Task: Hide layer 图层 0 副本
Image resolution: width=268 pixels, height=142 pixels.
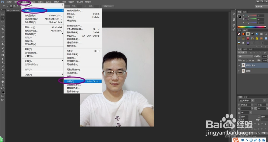Action: pyautogui.click(x=239, y=66)
